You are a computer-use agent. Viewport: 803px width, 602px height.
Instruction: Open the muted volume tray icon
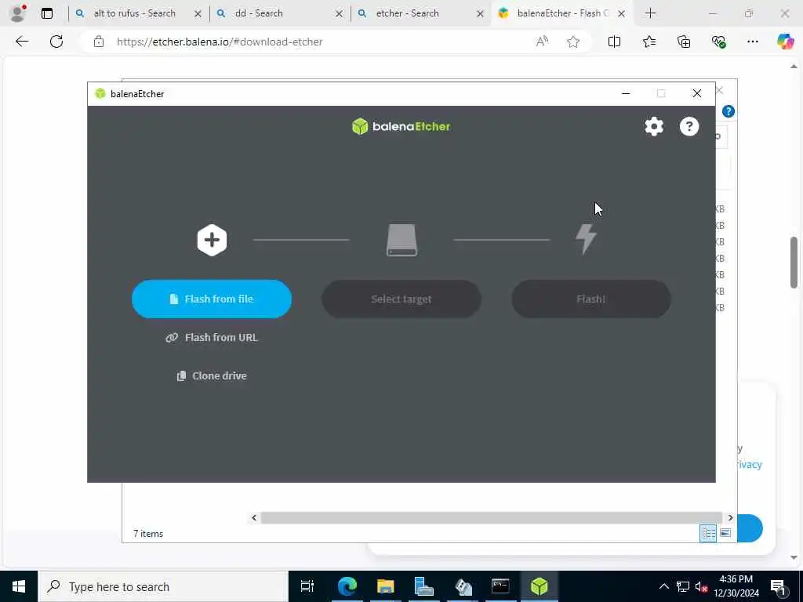701,586
